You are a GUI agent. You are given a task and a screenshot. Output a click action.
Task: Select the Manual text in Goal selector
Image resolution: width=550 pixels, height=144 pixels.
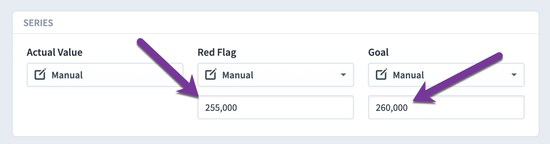pos(408,75)
